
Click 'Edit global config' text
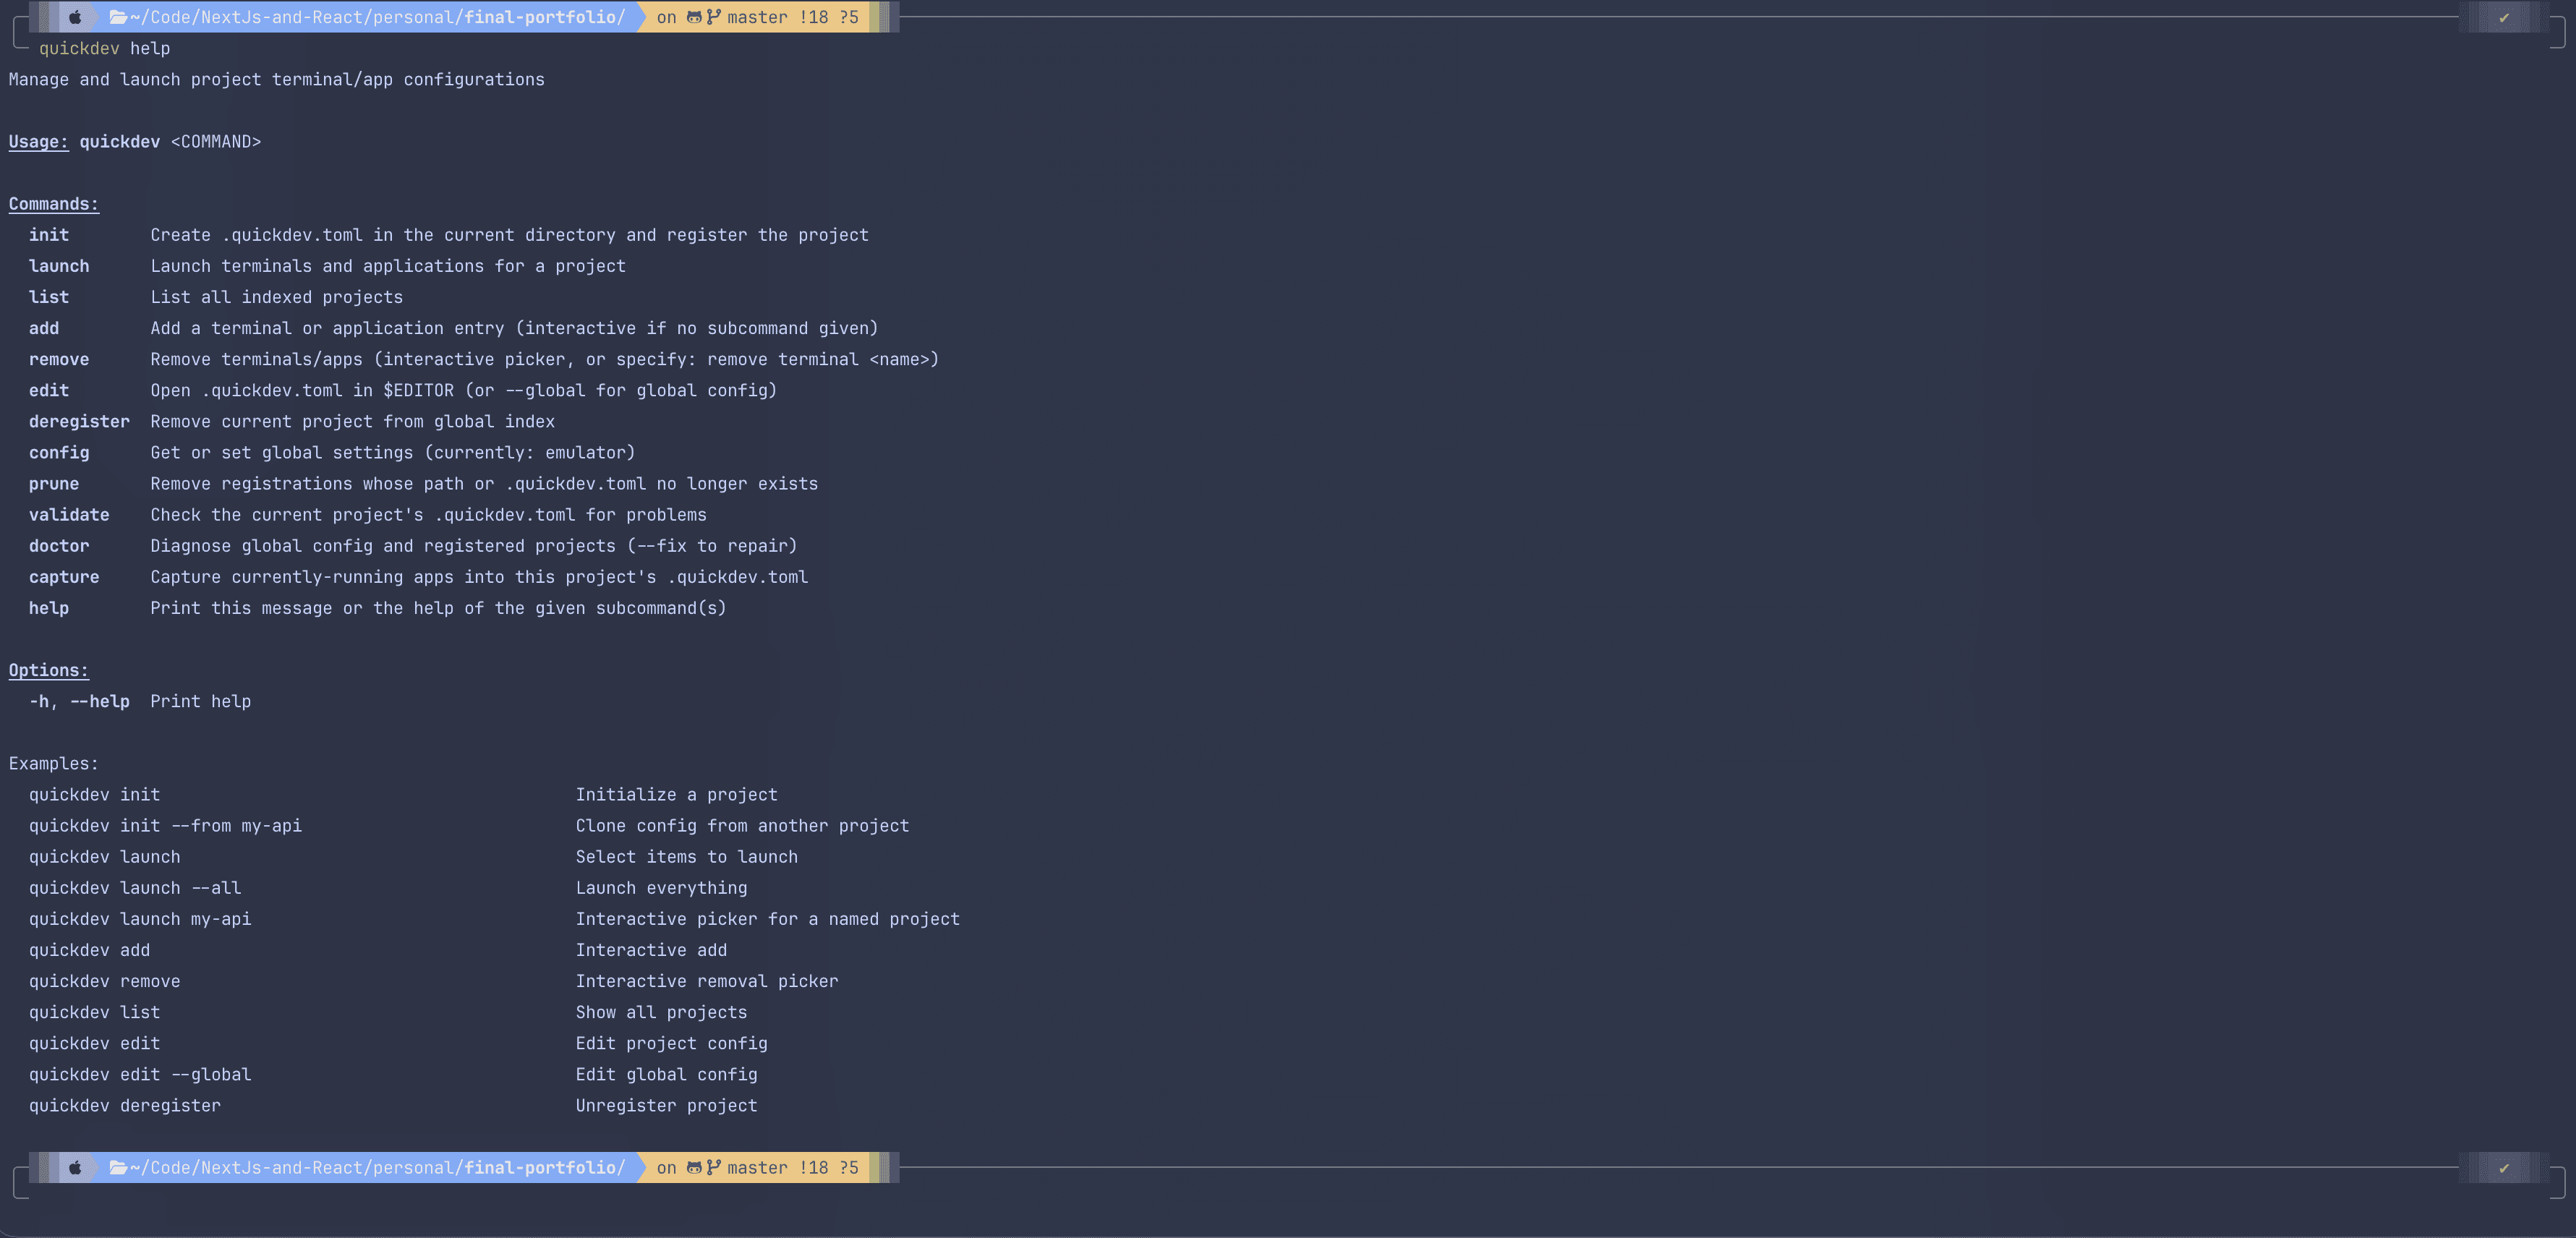click(x=667, y=1074)
